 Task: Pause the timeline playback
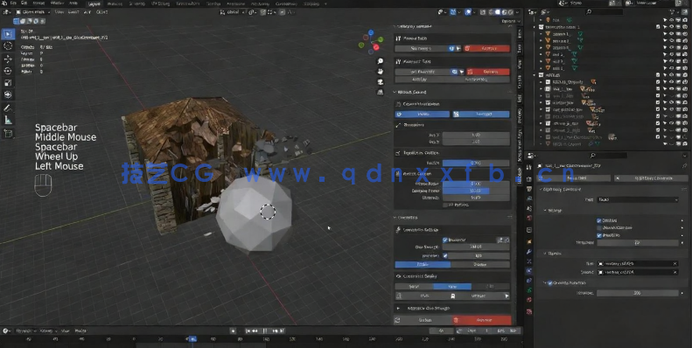(x=265, y=331)
